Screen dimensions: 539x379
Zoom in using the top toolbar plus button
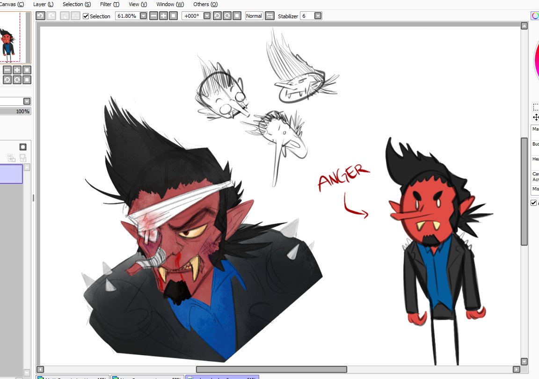pyautogui.click(x=163, y=16)
